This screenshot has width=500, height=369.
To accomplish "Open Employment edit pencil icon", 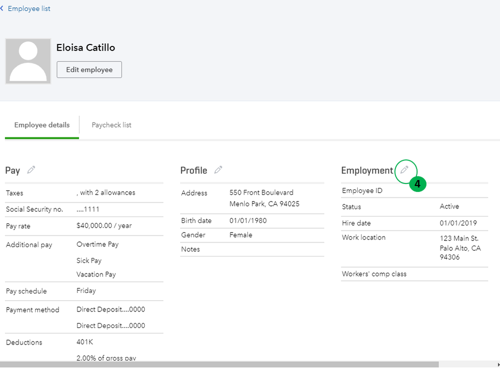I will pyautogui.click(x=404, y=170).
